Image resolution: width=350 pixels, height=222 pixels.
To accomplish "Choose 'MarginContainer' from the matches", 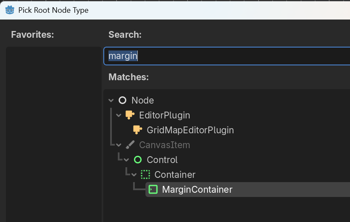I will click(197, 189).
